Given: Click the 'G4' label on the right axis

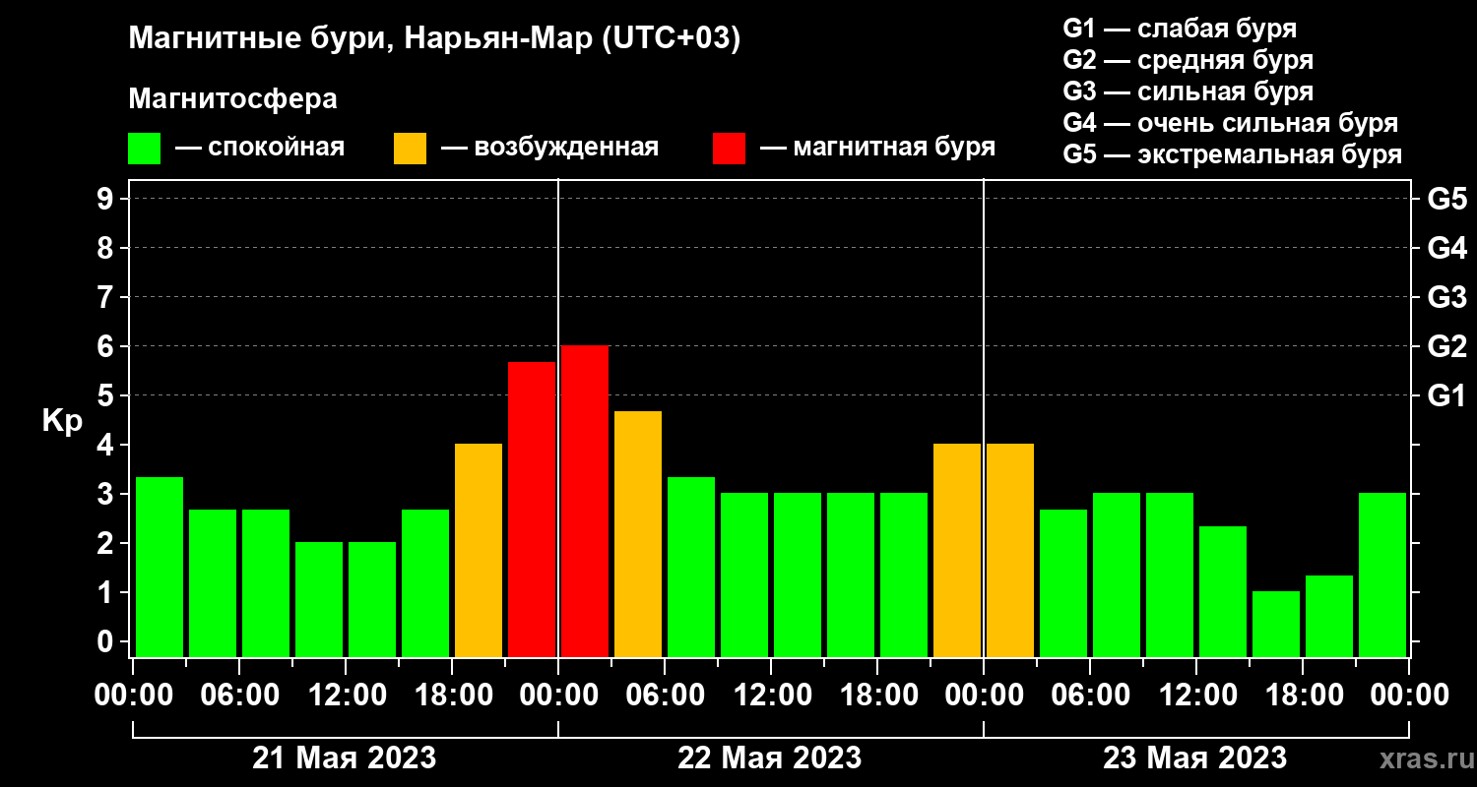Looking at the screenshot, I should (1447, 248).
